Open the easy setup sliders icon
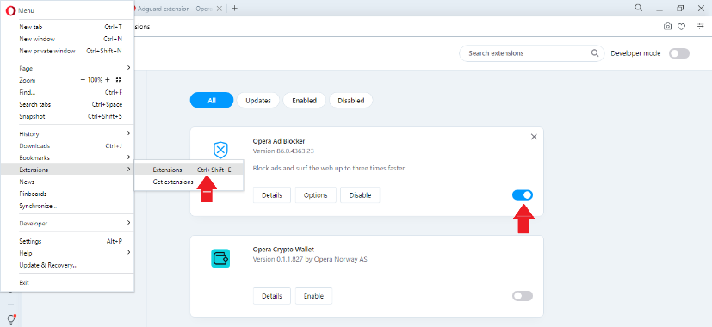Image resolution: width=712 pixels, height=327 pixels. (701, 27)
